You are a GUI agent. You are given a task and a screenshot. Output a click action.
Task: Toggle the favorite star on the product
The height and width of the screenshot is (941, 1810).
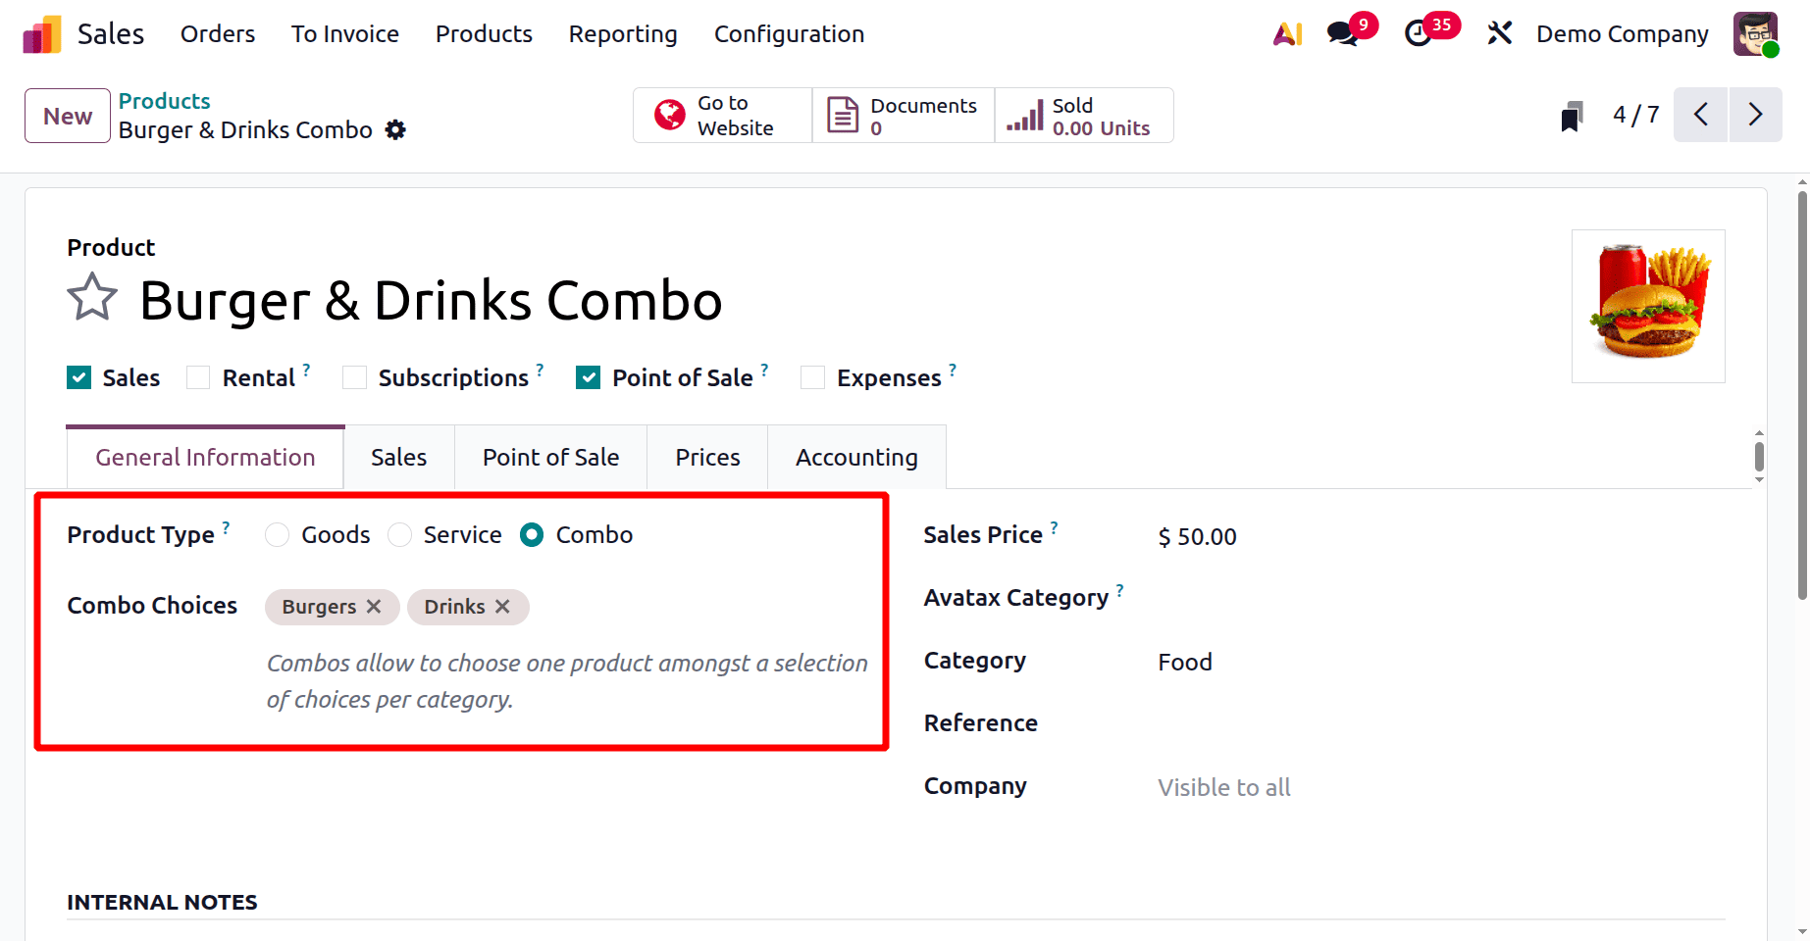[x=91, y=297]
